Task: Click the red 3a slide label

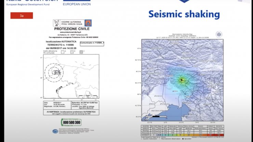Action: coord(22,15)
